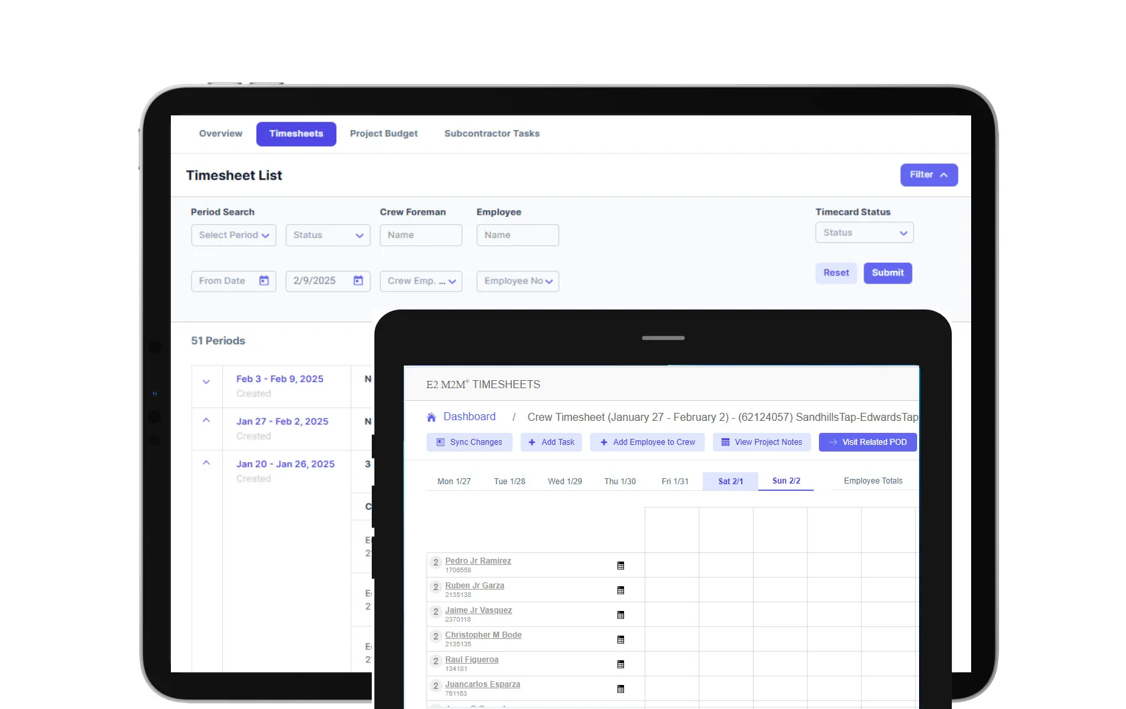Image resolution: width=1126 pixels, height=709 pixels.
Task: Open timesheet icon beside Pedro Jr Ramirez
Action: [621, 565]
